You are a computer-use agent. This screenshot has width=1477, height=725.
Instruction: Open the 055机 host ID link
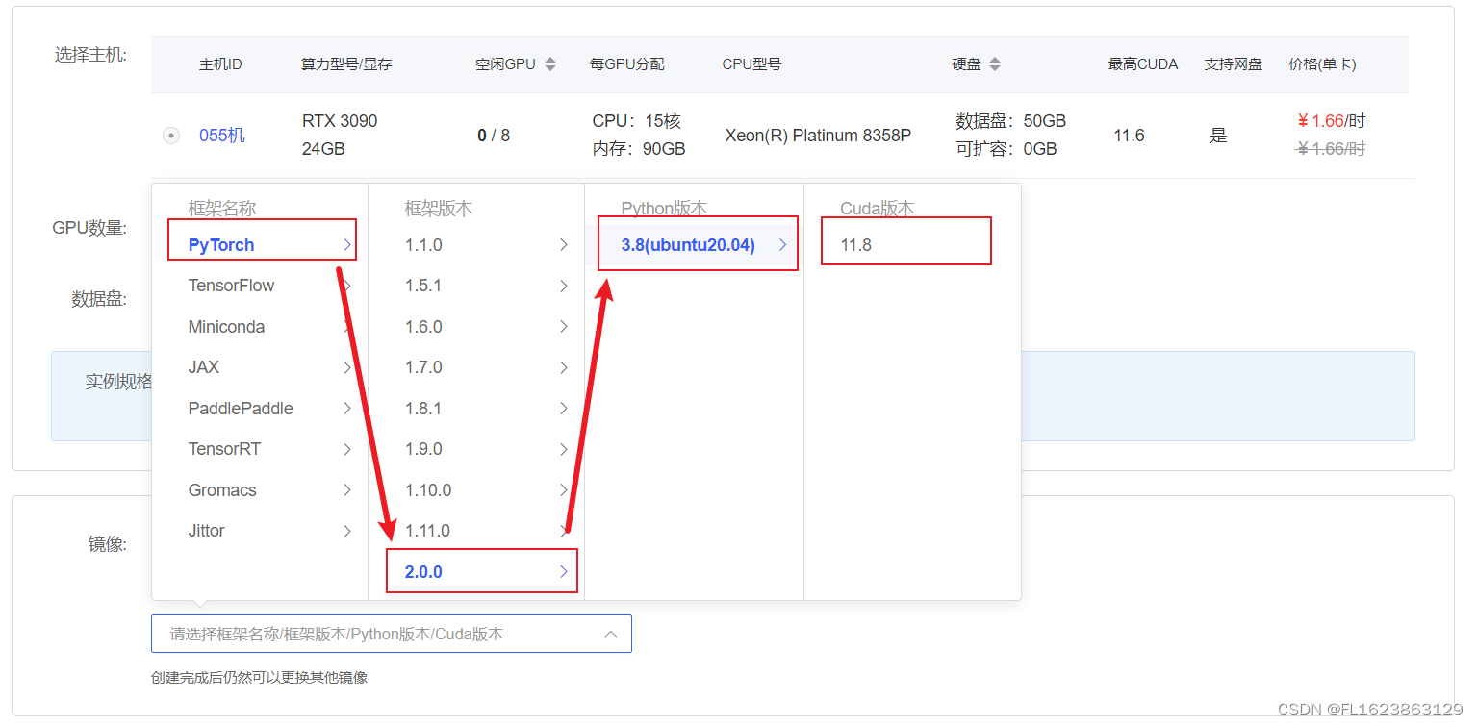point(222,136)
